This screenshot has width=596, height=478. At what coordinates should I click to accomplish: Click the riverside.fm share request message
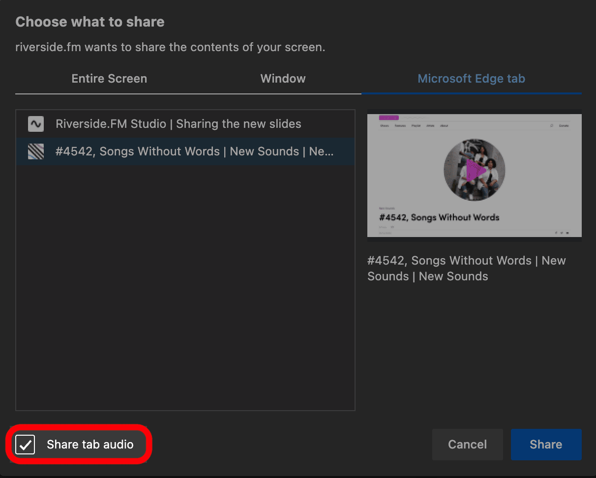[170, 48]
